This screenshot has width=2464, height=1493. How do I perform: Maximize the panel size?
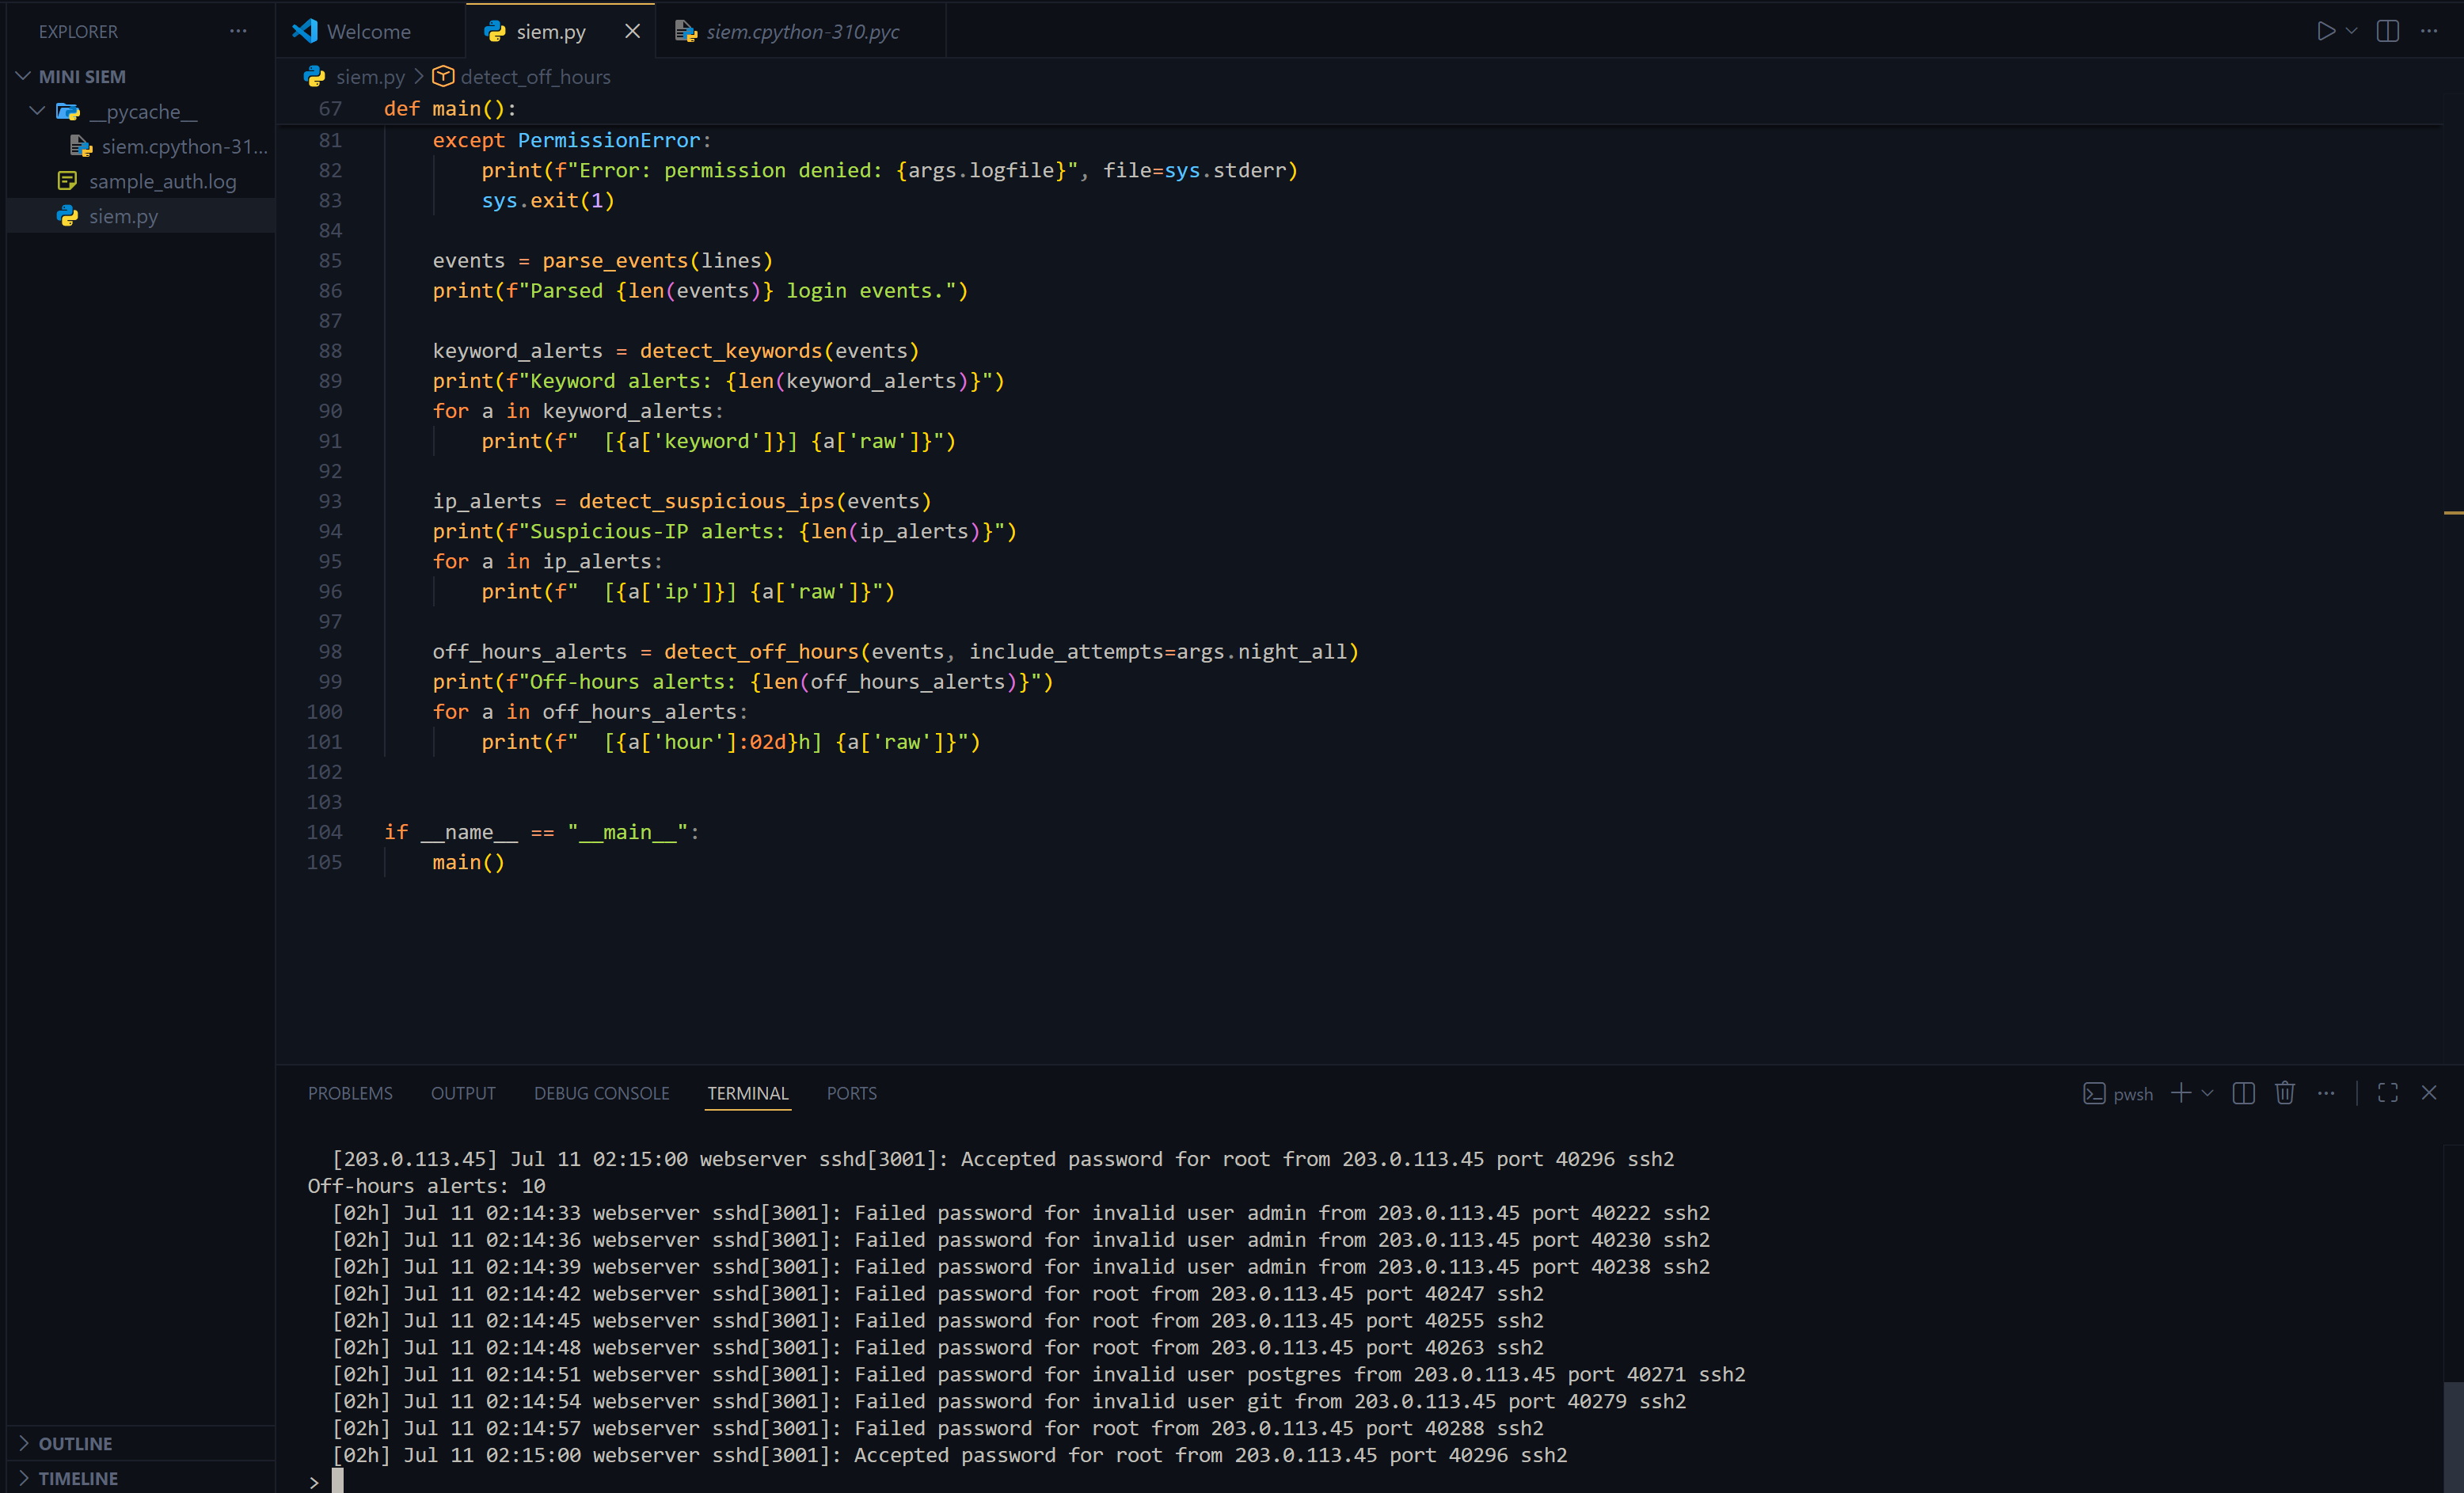point(2388,1093)
